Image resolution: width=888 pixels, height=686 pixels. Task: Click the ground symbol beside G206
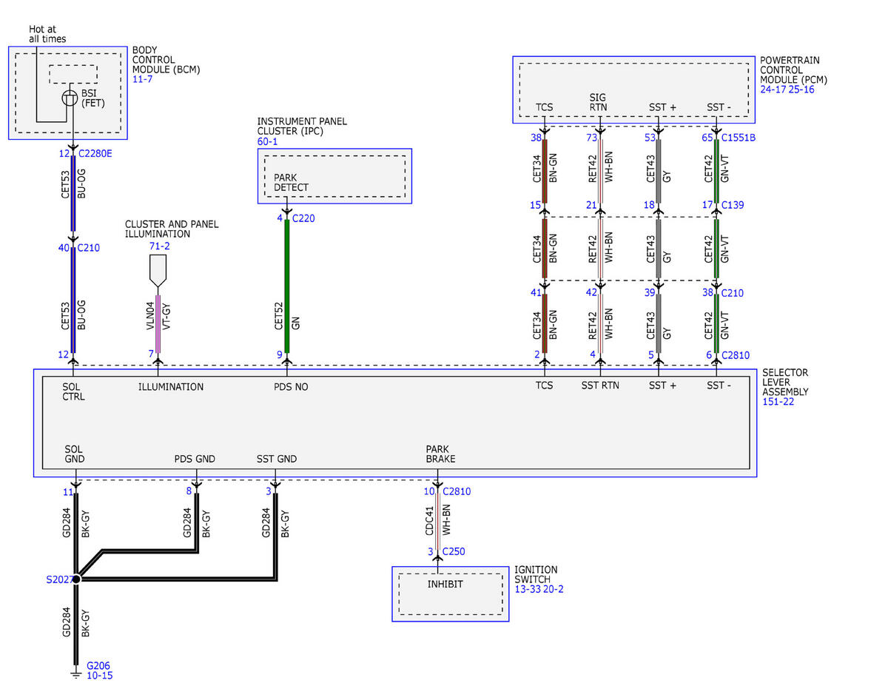(75, 674)
